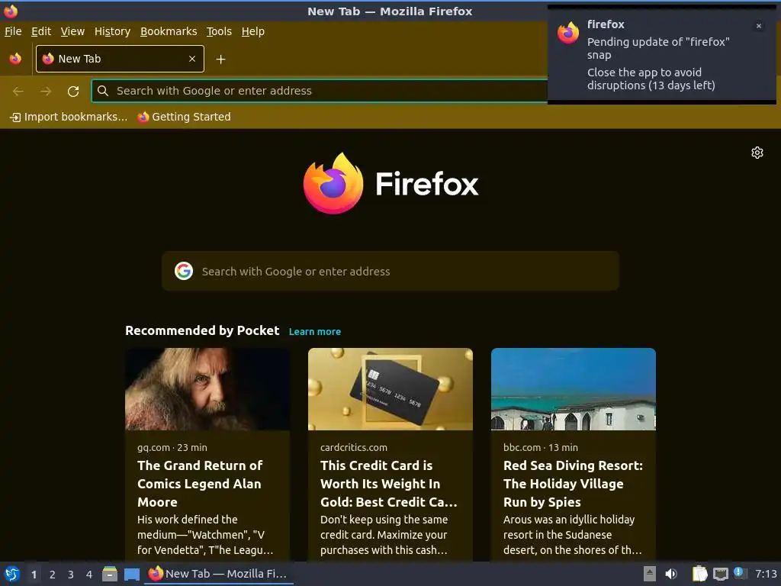Image resolution: width=781 pixels, height=586 pixels.
Task: Click the Firefox icon in notification popup
Action: click(568, 33)
